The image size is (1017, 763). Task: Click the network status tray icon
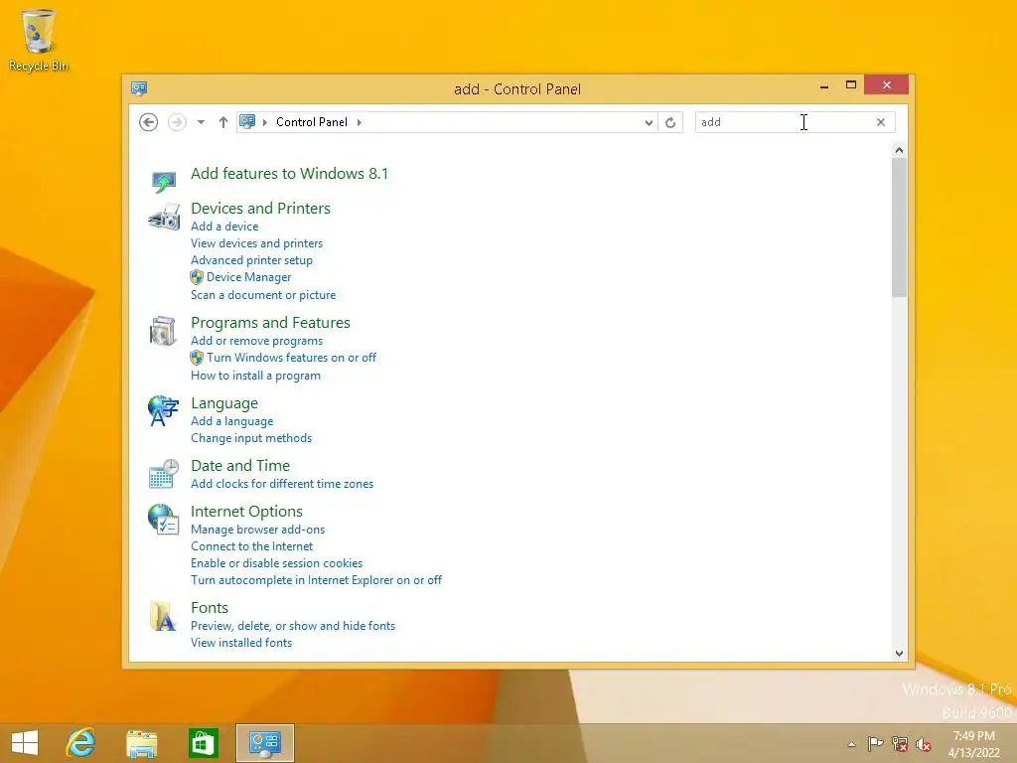(x=900, y=744)
